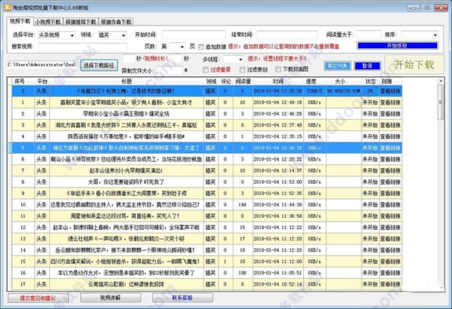The width and height of the screenshot is (452, 309).
Task: Click the list's vertical scrollbar thumb
Action: click(441, 102)
